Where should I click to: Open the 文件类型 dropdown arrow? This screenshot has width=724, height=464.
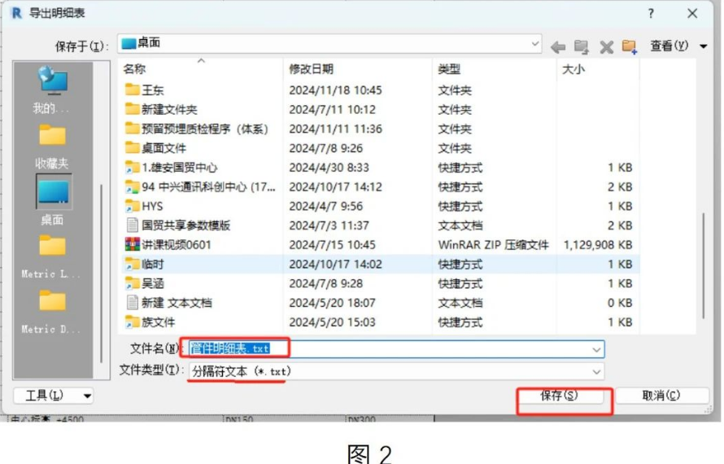pyautogui.click(x=596, y=372)
